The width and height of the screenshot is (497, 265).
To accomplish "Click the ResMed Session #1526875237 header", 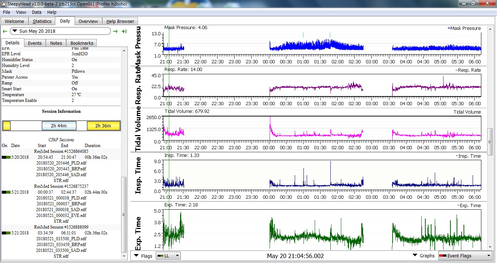I will coord(61,186).
